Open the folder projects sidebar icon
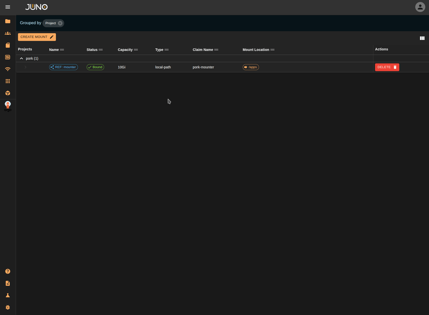Image resolution: width=429 pixels, height=315 pixels. tap(8, 21)
